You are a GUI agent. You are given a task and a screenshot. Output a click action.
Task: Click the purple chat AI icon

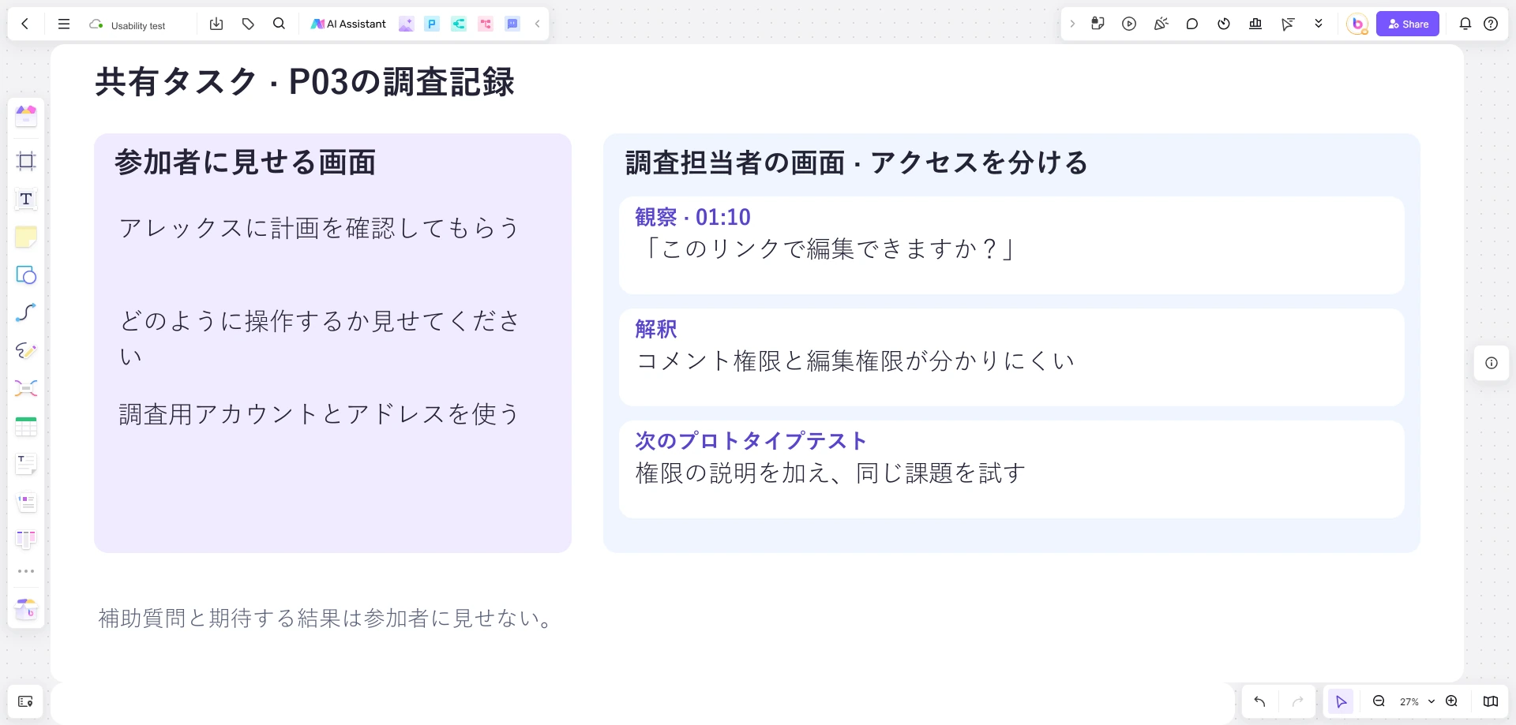512,24
